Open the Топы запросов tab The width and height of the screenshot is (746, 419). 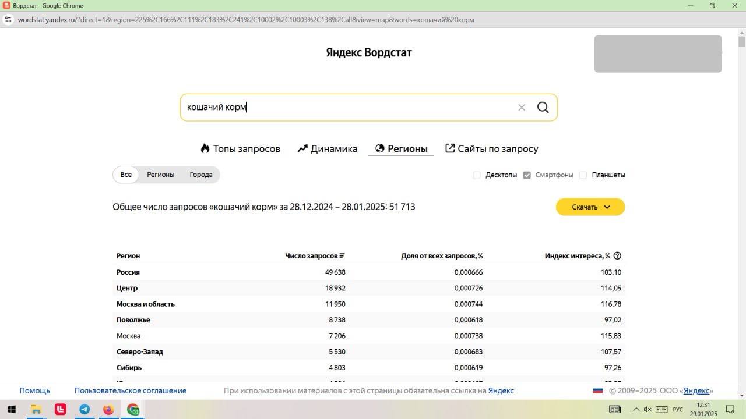point(240,149)
